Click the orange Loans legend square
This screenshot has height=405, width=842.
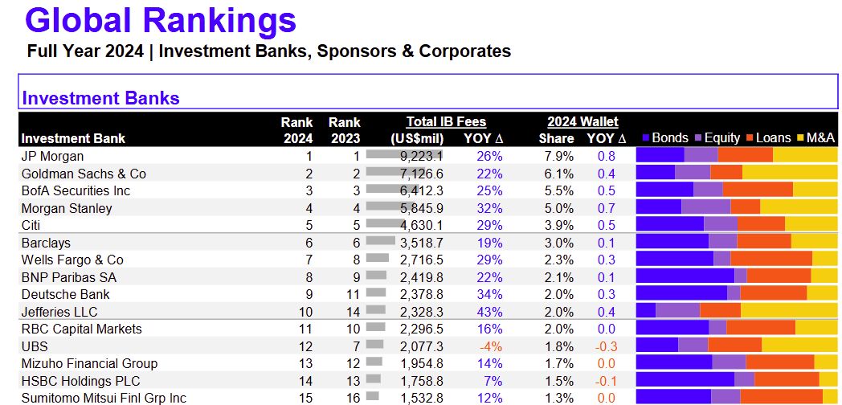click(x=750, y=138)
